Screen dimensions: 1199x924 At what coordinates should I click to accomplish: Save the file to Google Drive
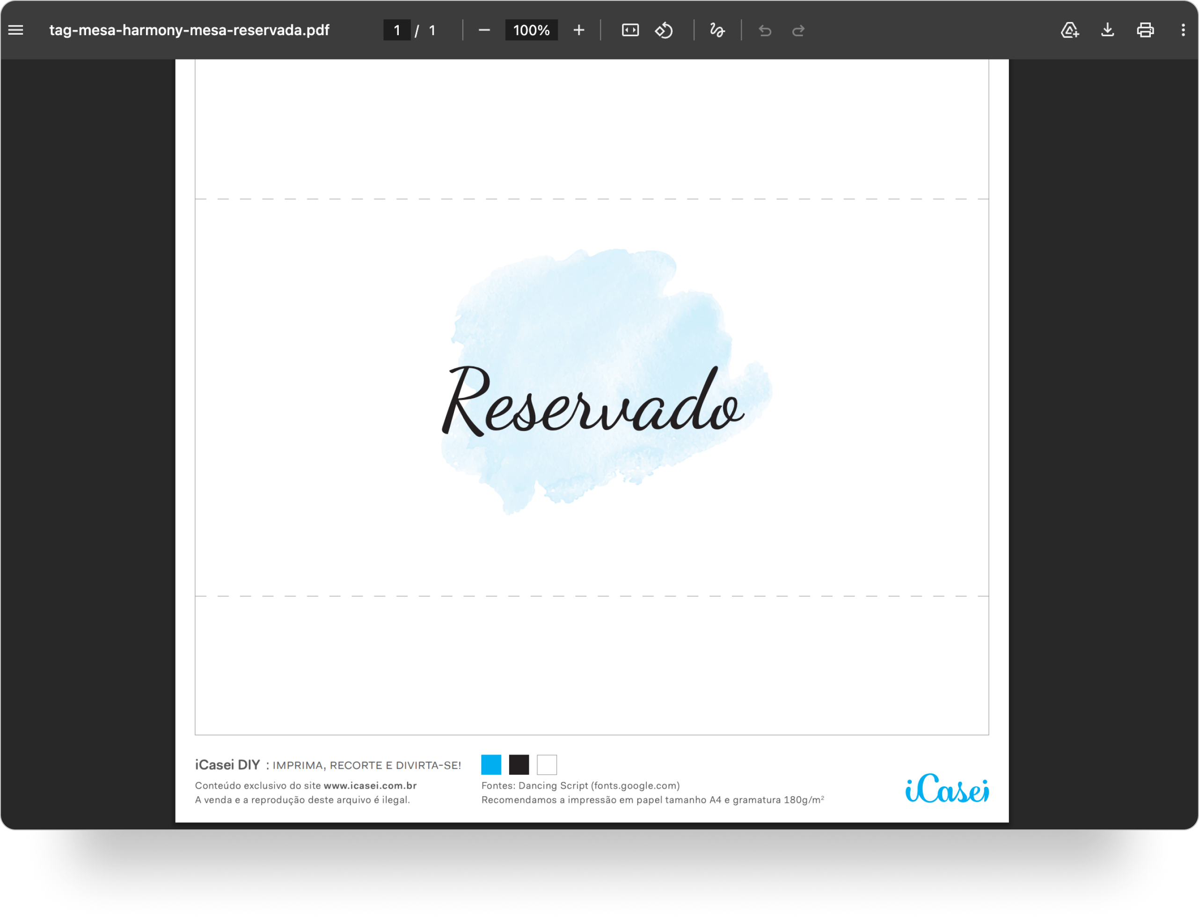[x=1069, y=30]
